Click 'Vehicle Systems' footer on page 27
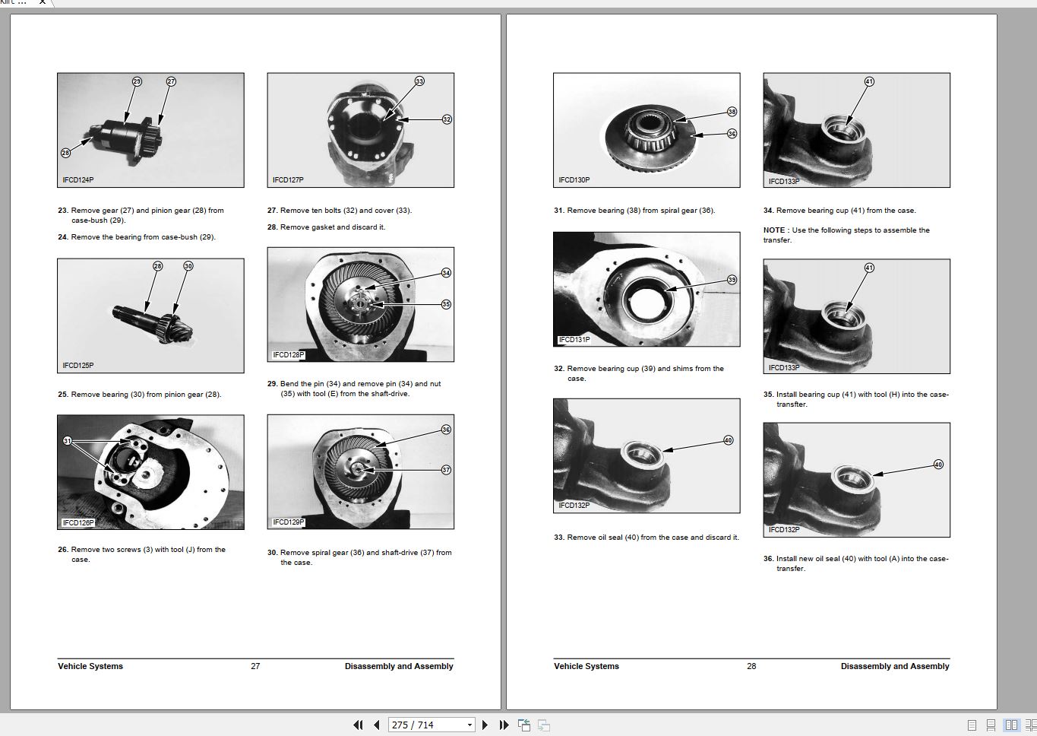 point(90,666)
